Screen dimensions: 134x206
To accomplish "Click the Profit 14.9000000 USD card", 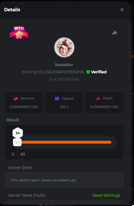I will 104,102.
